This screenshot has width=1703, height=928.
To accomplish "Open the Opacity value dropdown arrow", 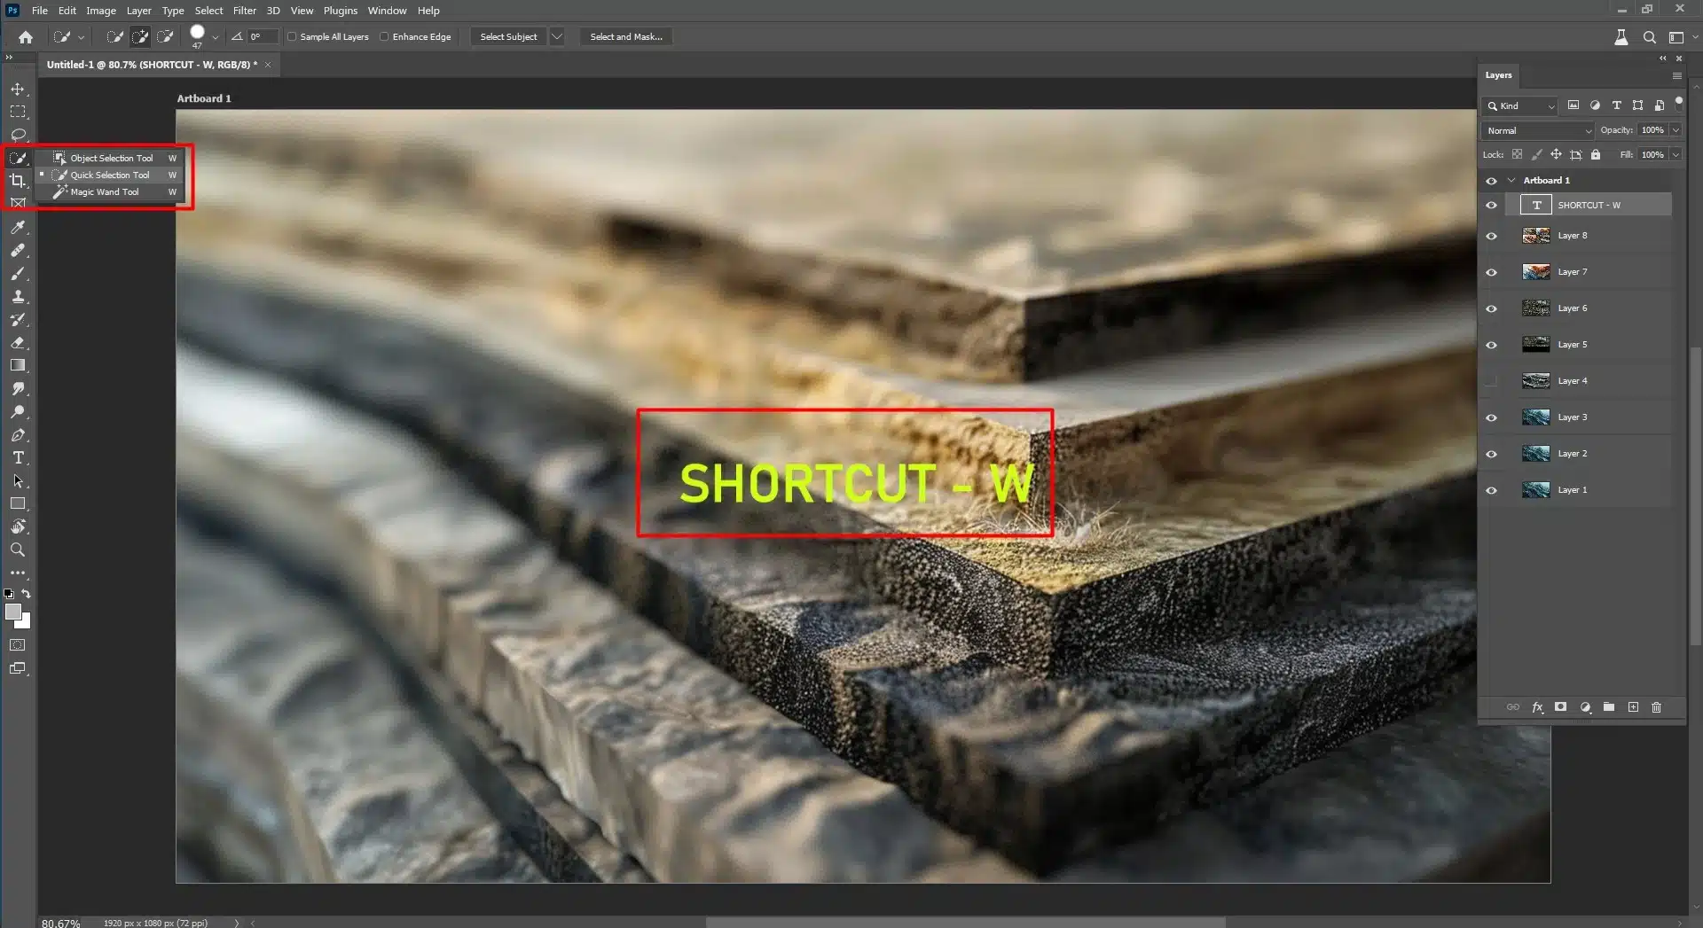I will [x=1676, y=130].
